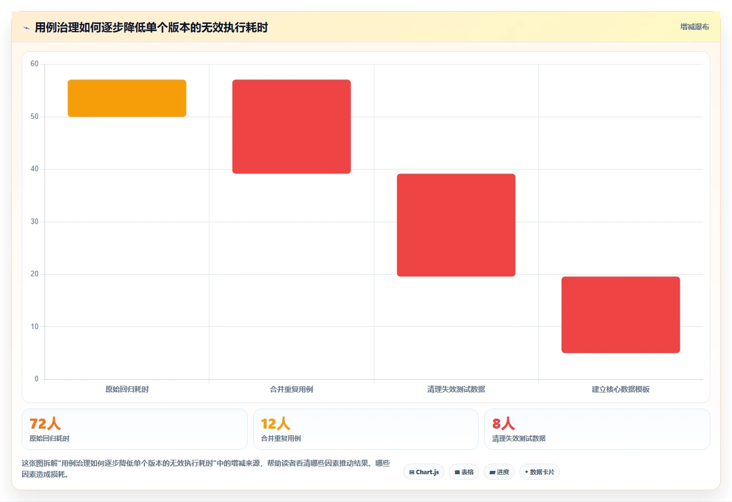Click the x-axis label 合并重复用例
The height and width of the screenshot is (502, 732).
tap(292, 389)
